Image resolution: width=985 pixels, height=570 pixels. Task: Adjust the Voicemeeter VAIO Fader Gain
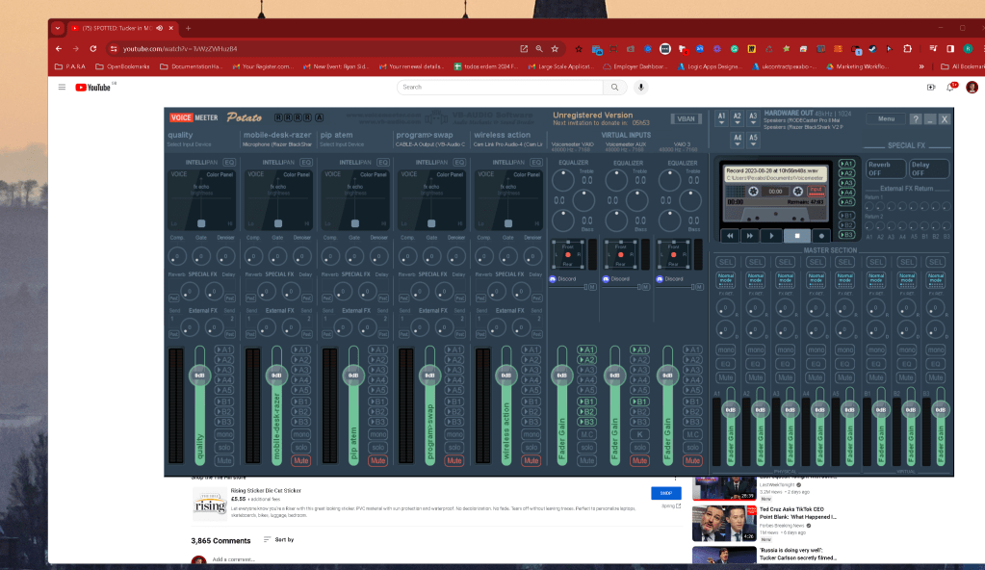[x=561, y=376]
